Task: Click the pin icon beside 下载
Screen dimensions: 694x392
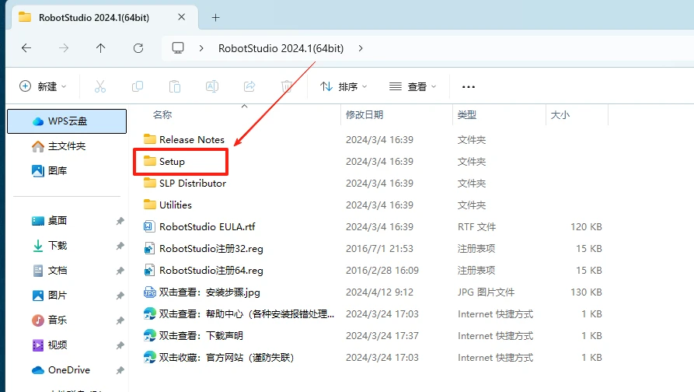Action: click(x=120, y=245)
